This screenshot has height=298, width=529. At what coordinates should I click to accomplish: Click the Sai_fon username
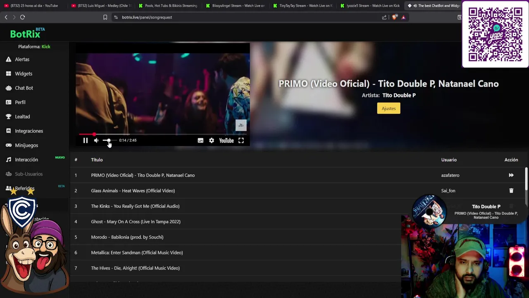(x=448, y=190)
